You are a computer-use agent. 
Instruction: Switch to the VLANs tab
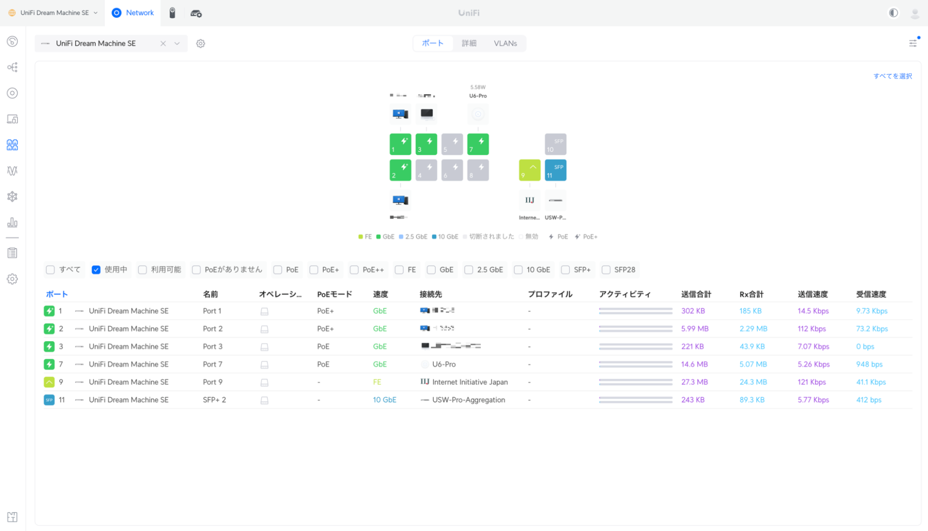tap(505, 44)
